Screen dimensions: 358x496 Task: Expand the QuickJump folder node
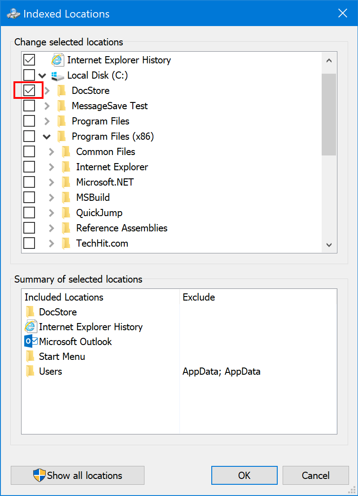(52, 213)
